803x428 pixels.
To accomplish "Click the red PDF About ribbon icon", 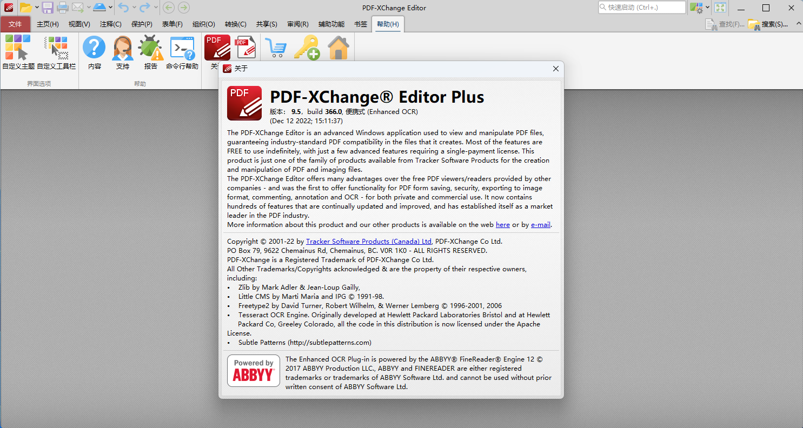I will point(217,48).
